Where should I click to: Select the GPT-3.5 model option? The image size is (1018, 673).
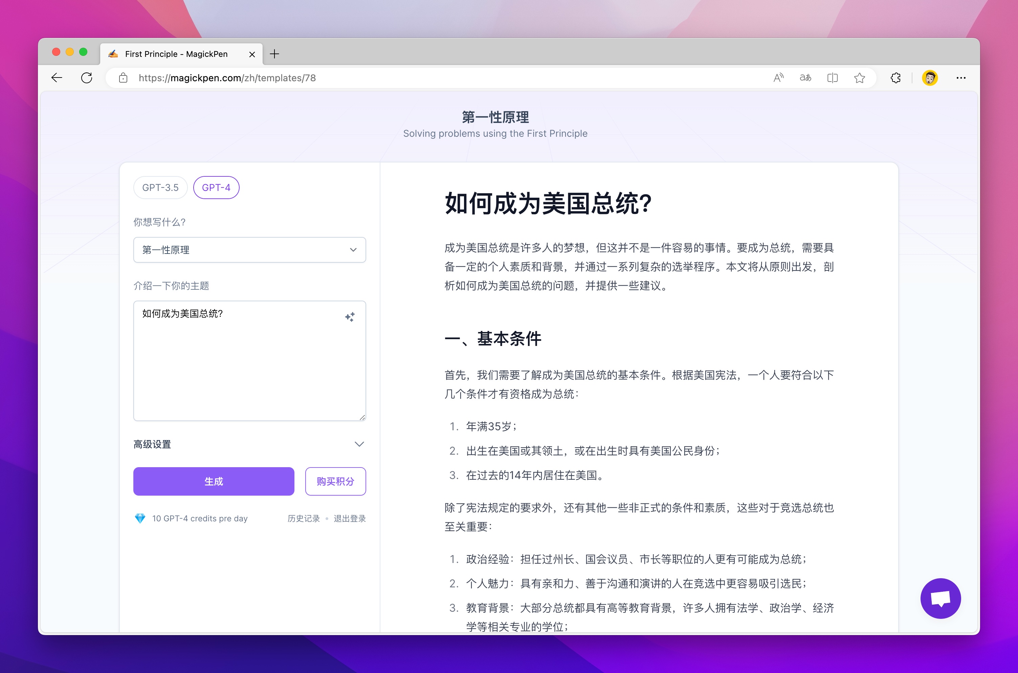pyautogui.click(x=160, y=188)
